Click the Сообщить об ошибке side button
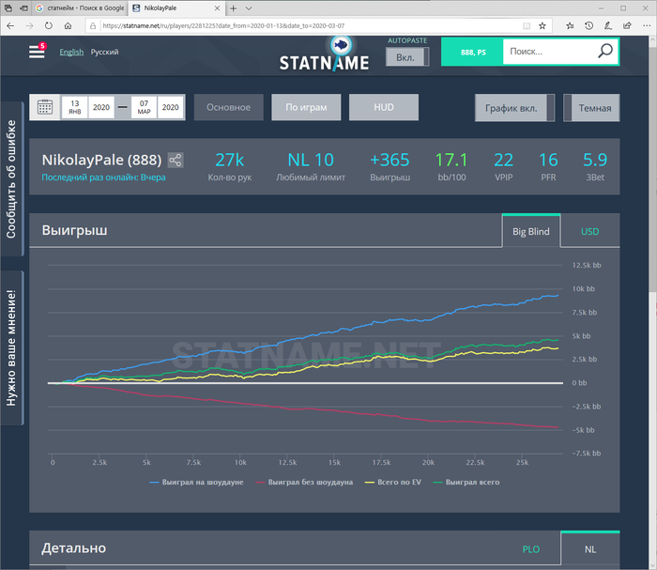Screen dimensions: 657x570 pos(11,179)
